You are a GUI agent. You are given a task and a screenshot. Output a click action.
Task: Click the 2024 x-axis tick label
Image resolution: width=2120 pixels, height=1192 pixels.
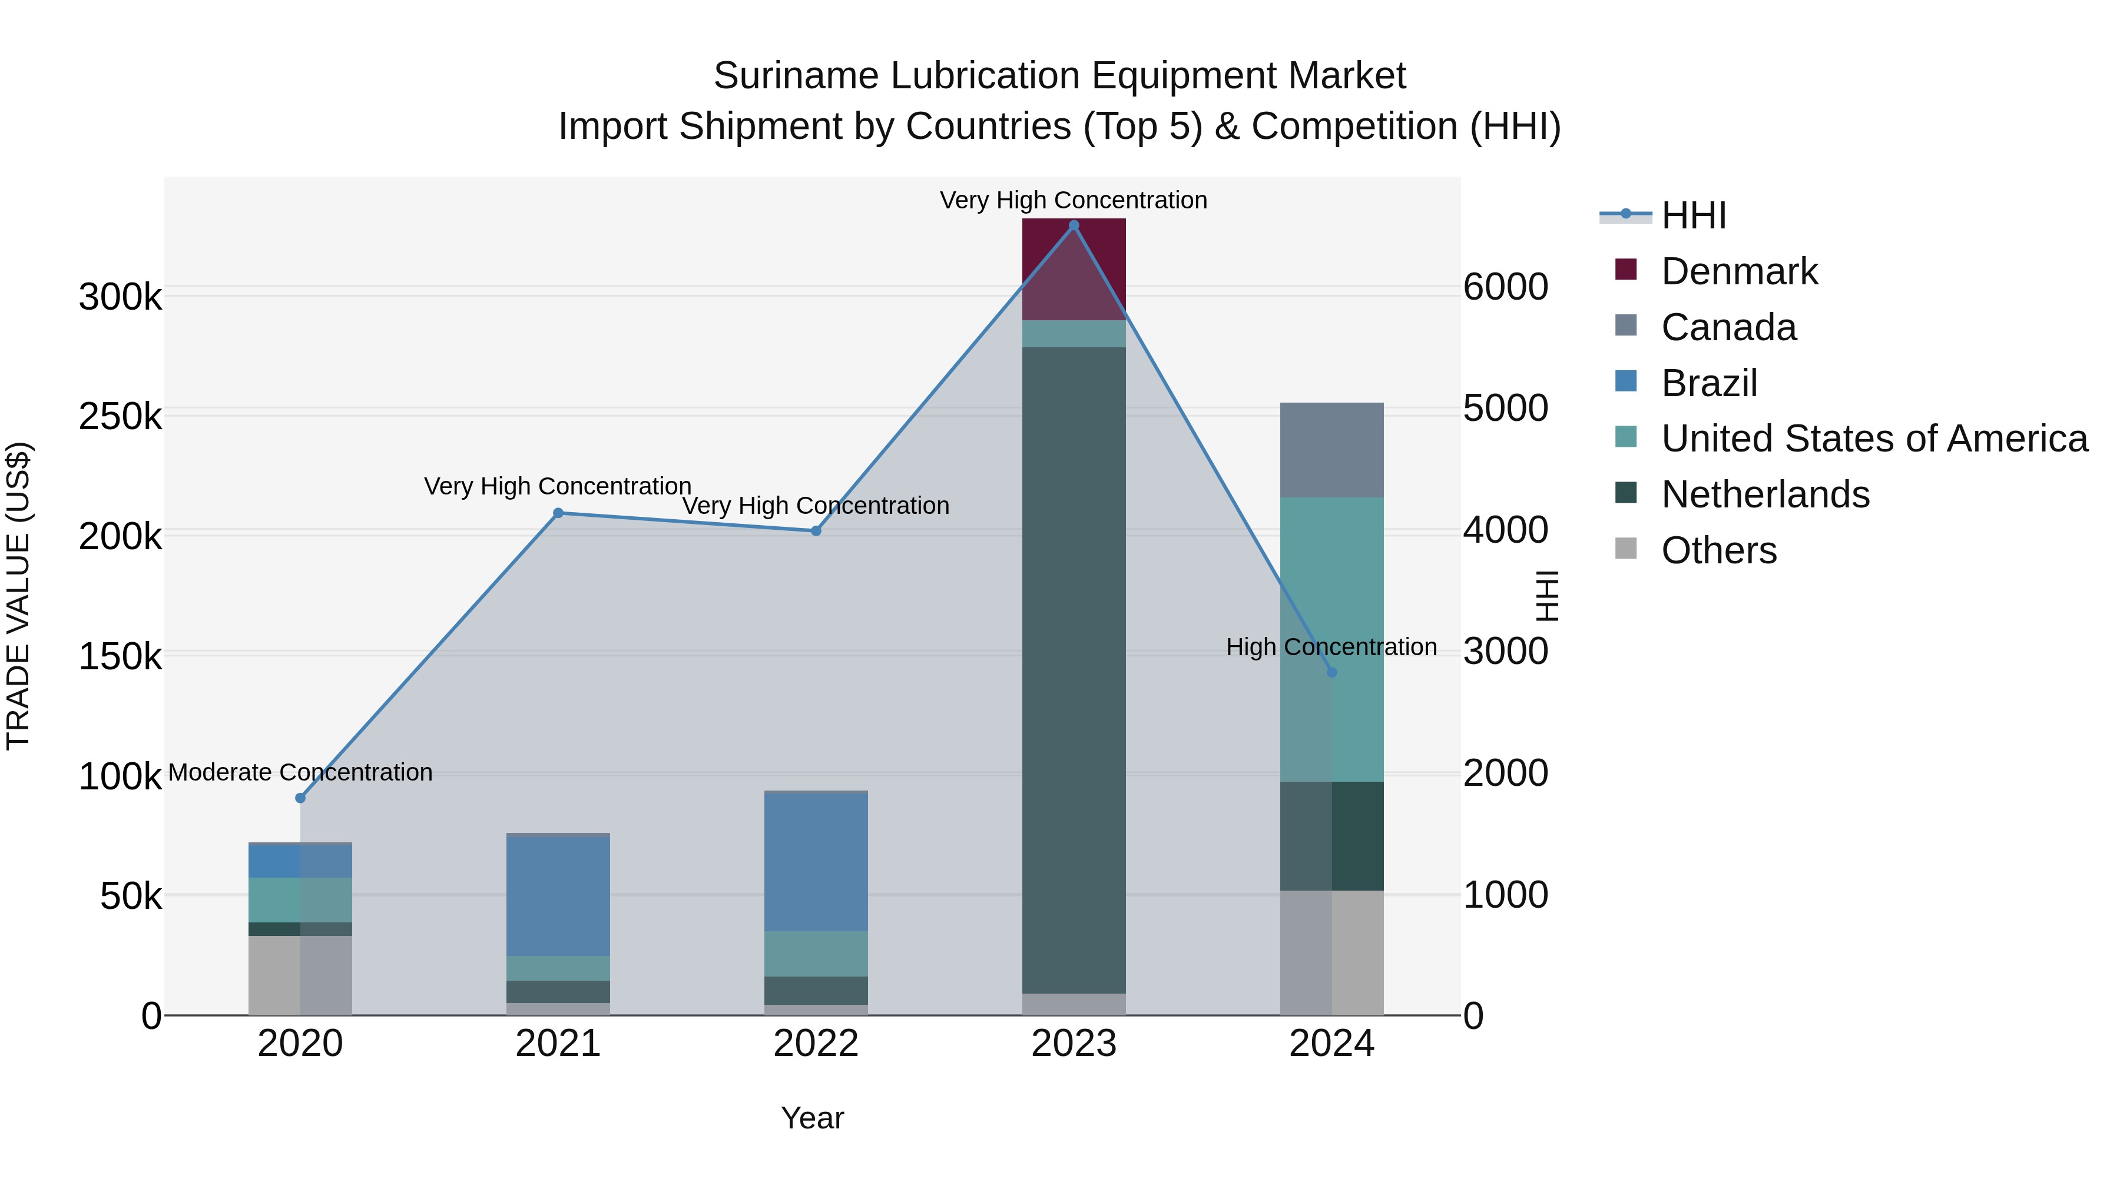coord(1333,1044)
